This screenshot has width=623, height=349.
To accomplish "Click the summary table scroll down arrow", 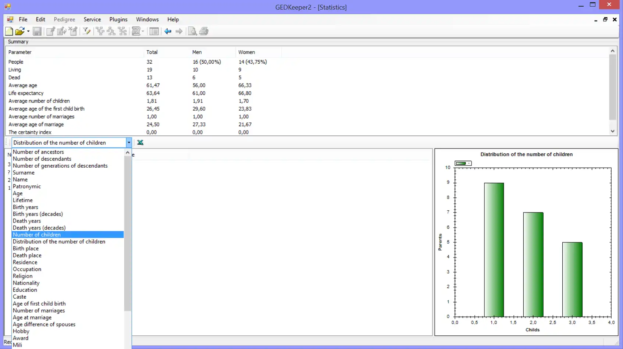I will [x=612, y=131].
